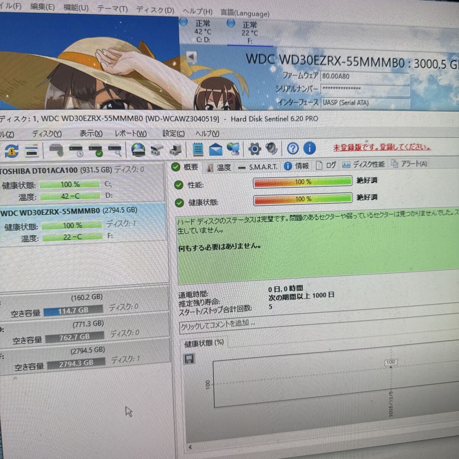Click the speaker sound alert icon

pyautogui.click(x=272, y=148)
